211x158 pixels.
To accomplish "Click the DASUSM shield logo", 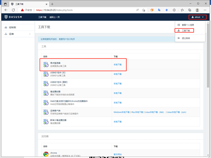I will [6, 17].
